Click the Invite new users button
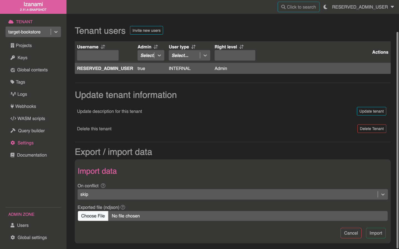Viewport: 399px width, 249px height. (x=146, y=30)
